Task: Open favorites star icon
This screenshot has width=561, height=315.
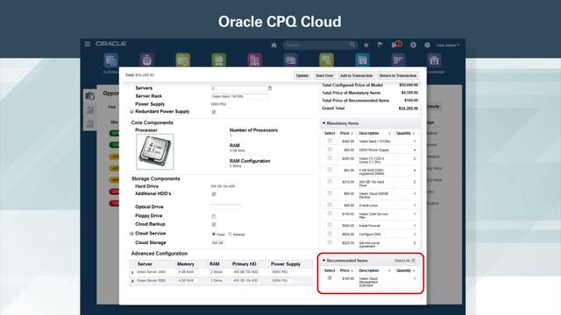Action: [366, 45]
